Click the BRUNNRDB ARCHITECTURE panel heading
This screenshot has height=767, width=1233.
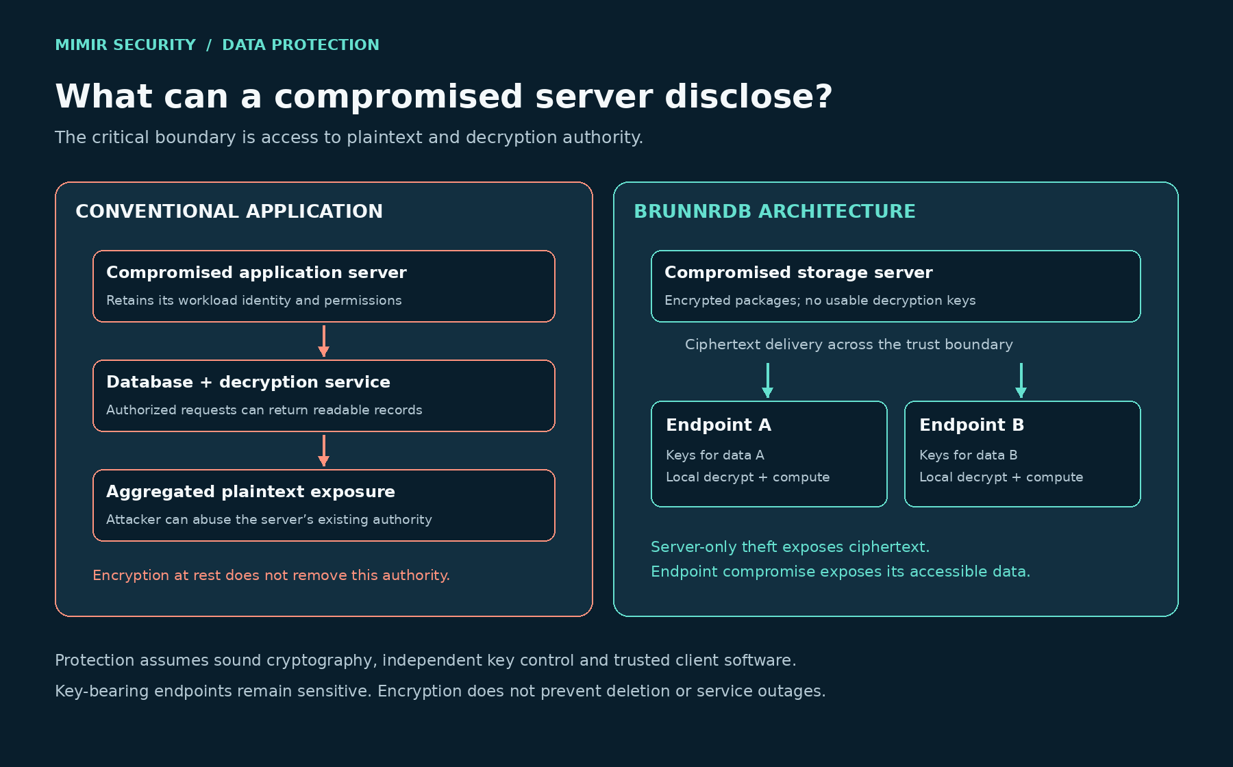(x=775, y=212)
